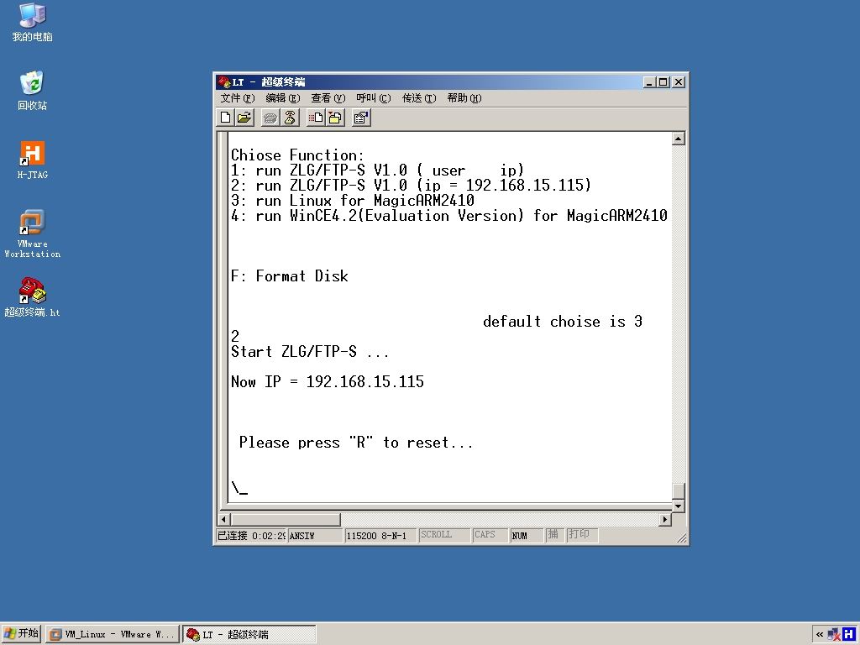Click the Call (connect) phone icon

tap(270, 118)
